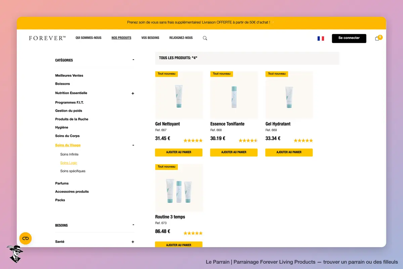Open the yellow chat widget bubble

26,238
